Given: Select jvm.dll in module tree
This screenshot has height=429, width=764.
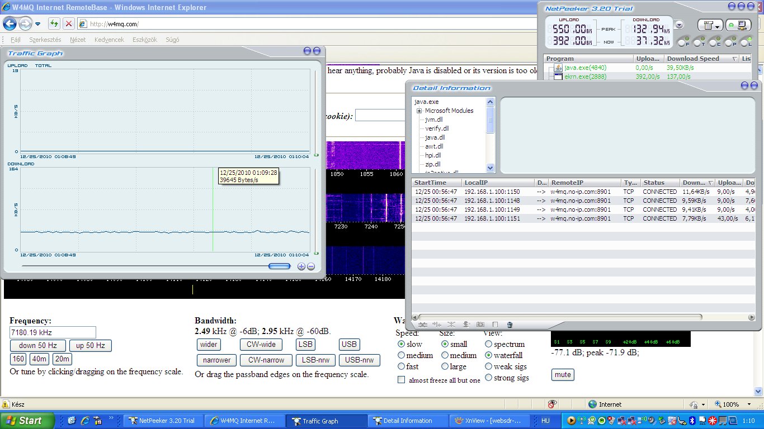Looking at the screenshot, I should [433, 120].
